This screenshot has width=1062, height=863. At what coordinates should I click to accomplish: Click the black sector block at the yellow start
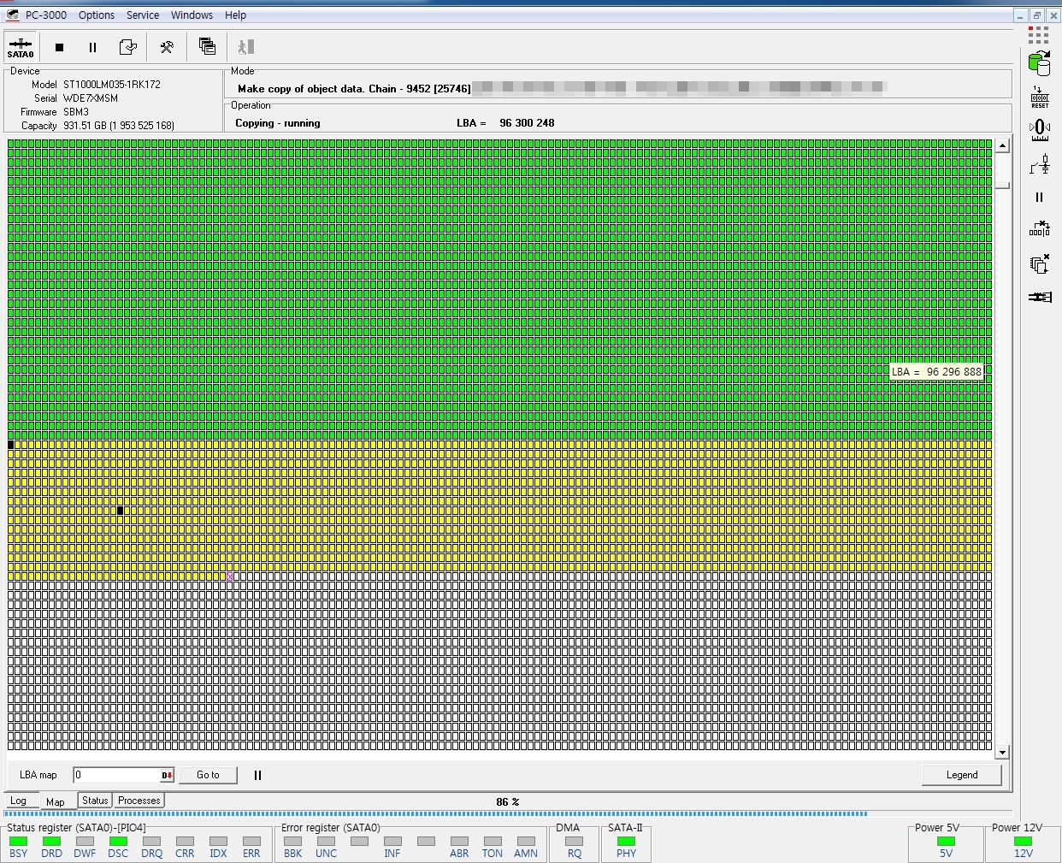point(11,445)
